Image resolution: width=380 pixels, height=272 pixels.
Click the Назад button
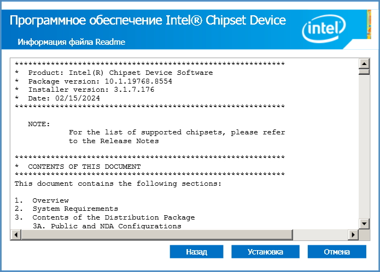(x=196, y=252)
